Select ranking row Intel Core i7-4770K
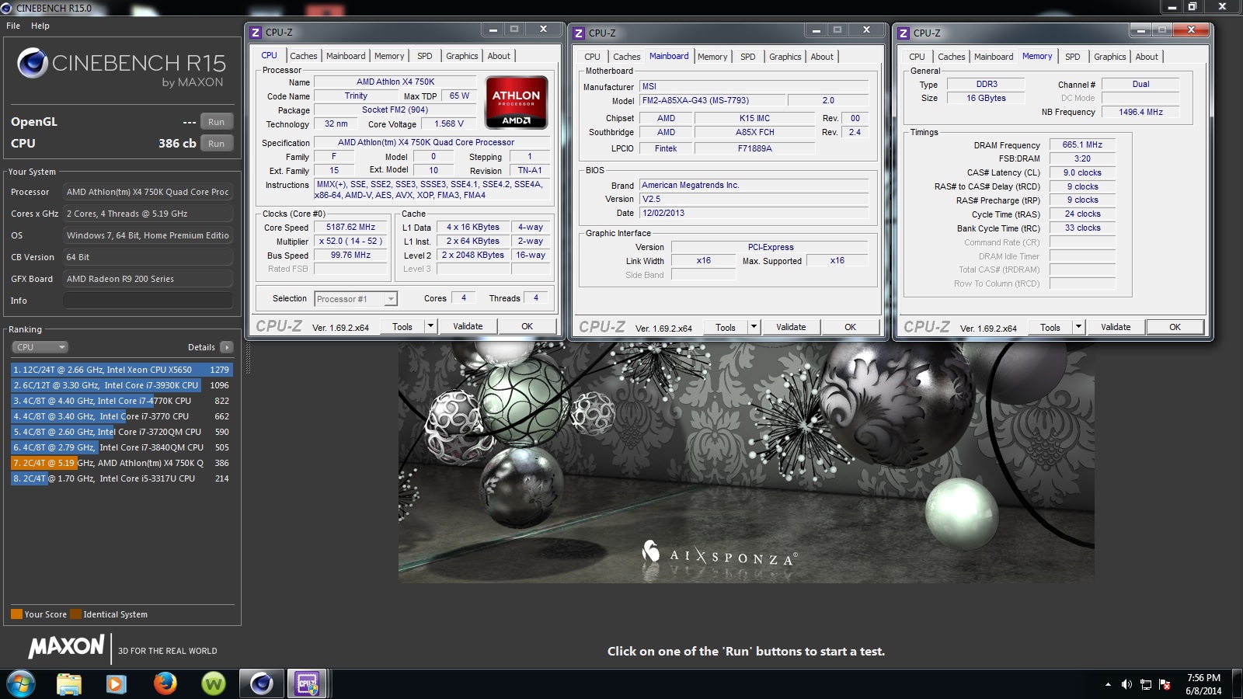 [x=121, y=401]
